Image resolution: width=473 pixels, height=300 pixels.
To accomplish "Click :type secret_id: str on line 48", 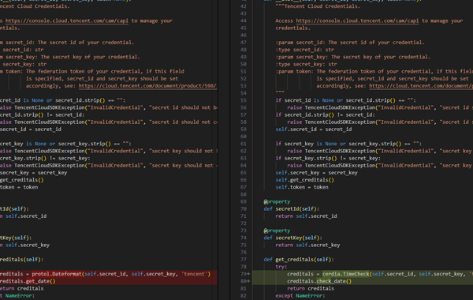I will coord(304,50).
